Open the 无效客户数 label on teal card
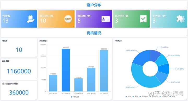 [159, 16]
